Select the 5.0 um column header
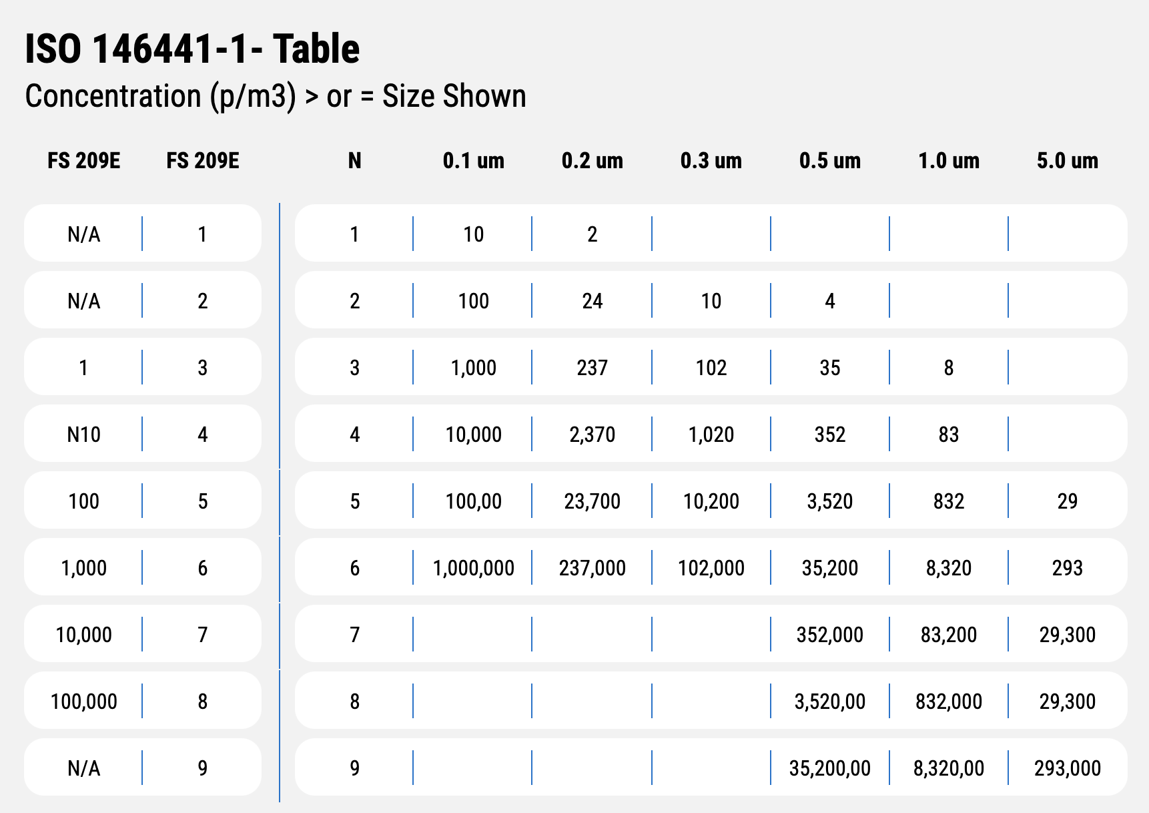This screenshot has width=1149, height=813. (x=1067, y=161)
